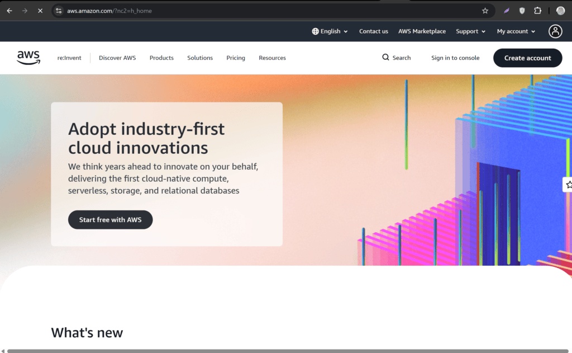
Task: Open the Products menu
Action: (x=161, y=58)
